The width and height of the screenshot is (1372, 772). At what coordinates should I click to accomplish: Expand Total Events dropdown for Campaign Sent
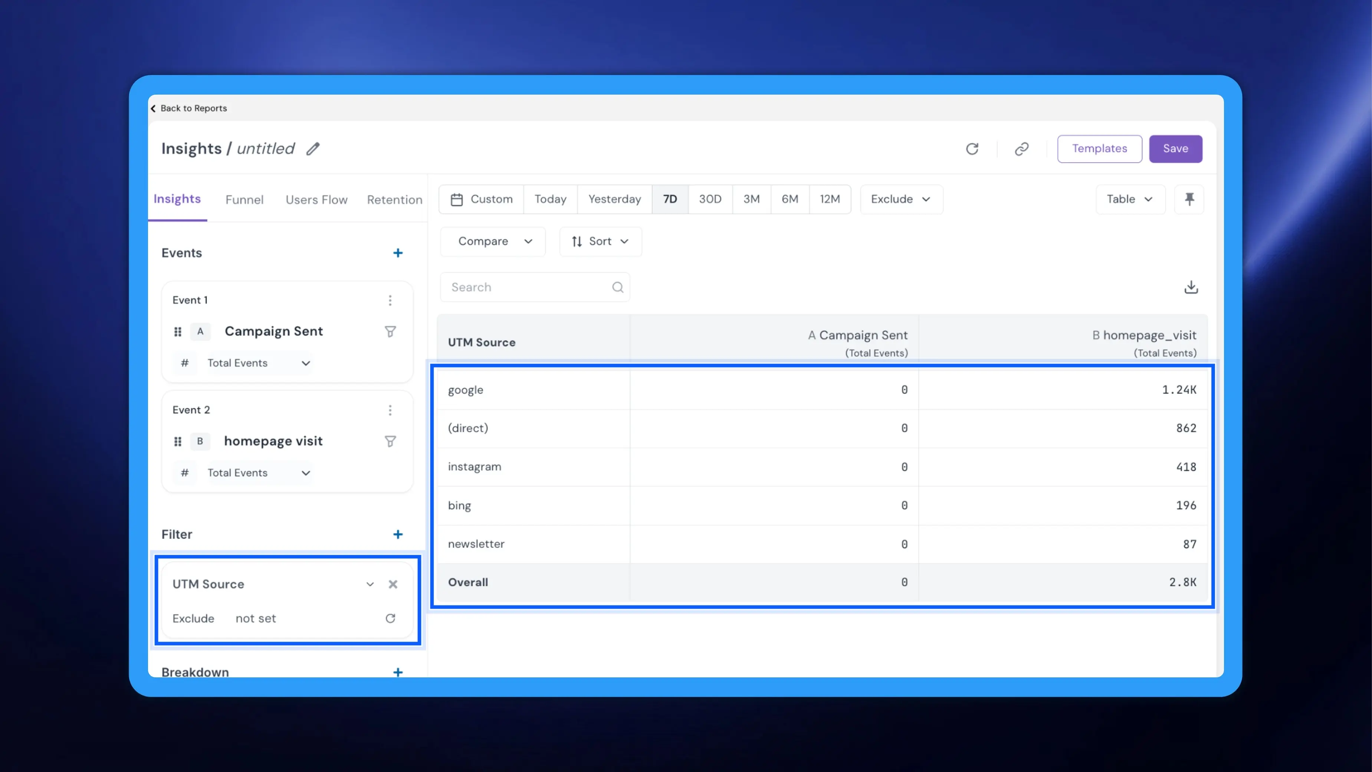click(259, 363)
